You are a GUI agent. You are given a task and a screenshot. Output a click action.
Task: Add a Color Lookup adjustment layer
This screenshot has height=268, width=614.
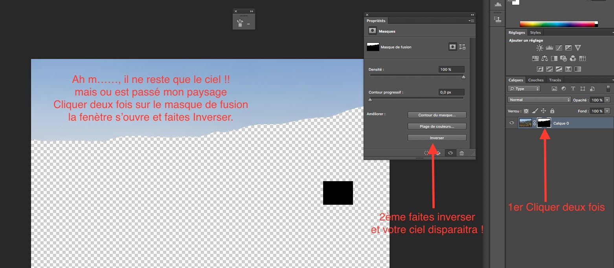tap(583, 59)
